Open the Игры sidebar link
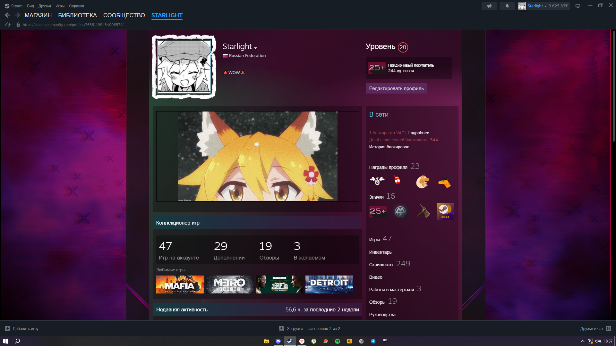 tap(374, 240)
